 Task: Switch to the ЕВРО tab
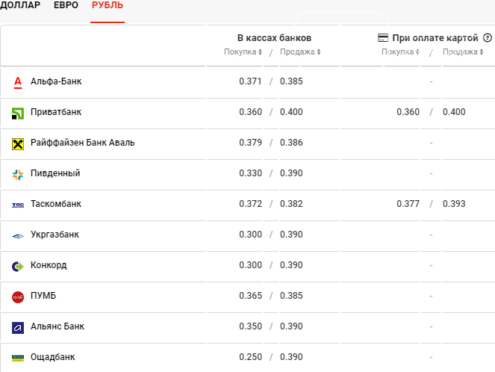(x=66, y=5)
